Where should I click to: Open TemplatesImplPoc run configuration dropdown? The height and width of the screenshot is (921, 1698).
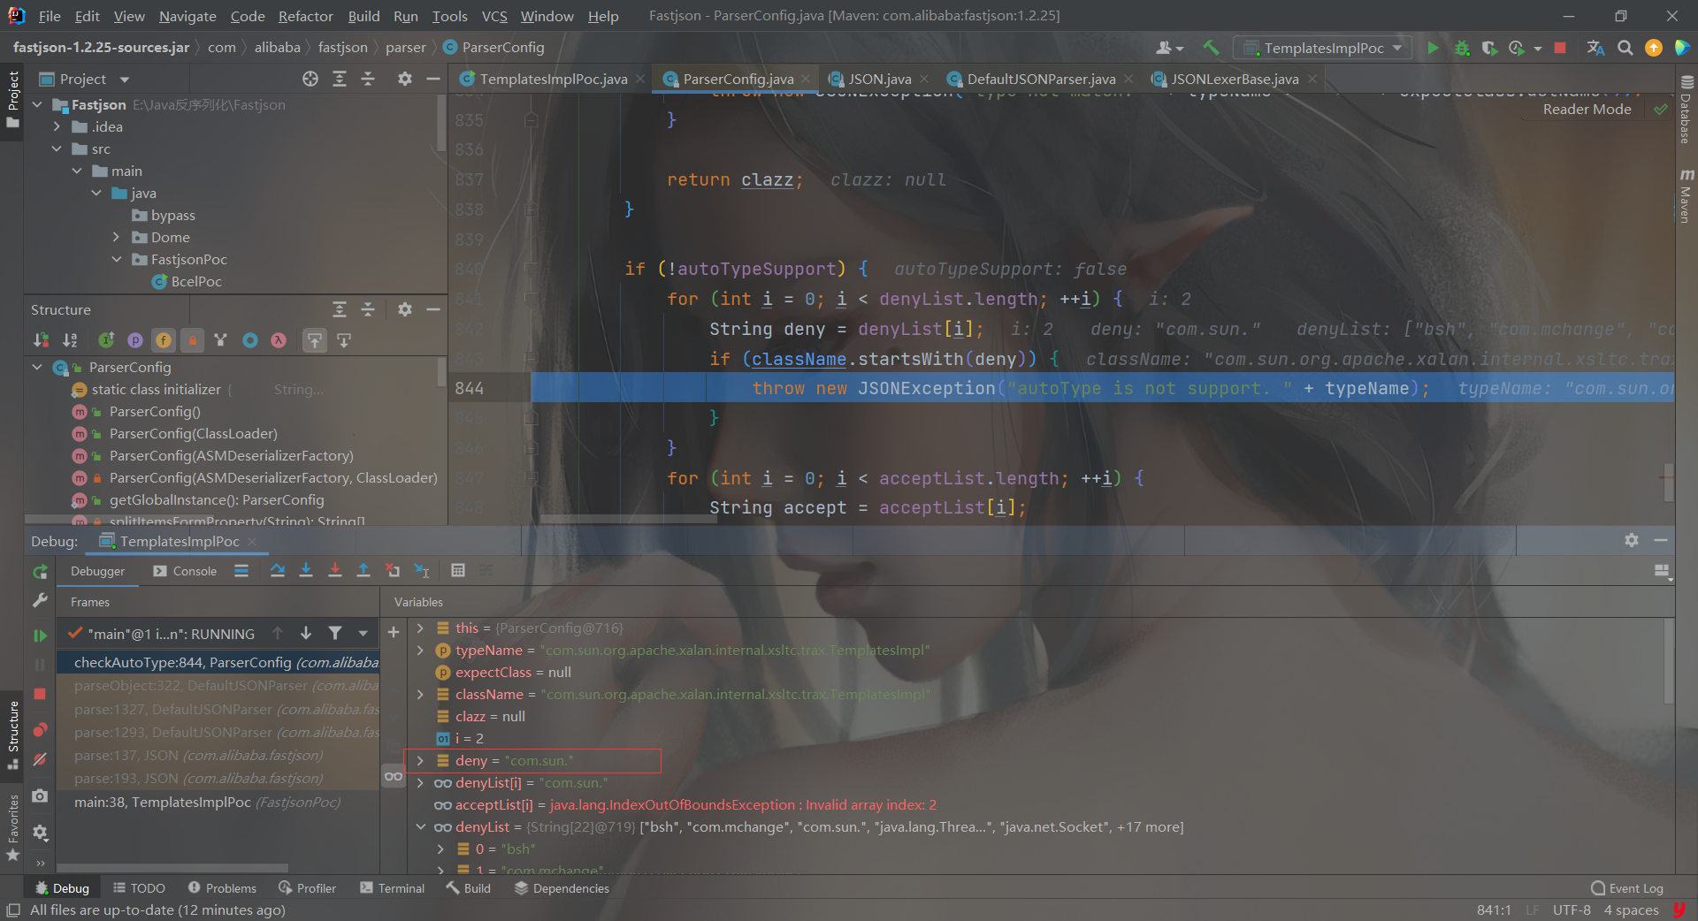pyautogui.click(x=1323, y=48)
